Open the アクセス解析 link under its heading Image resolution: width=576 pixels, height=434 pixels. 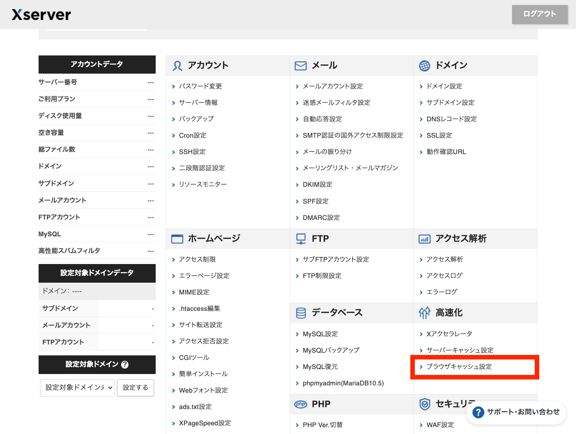click(445, 259)
